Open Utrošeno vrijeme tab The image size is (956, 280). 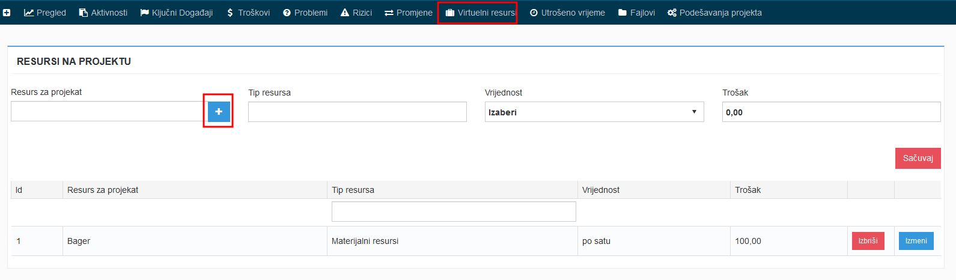tap(567, 13)
